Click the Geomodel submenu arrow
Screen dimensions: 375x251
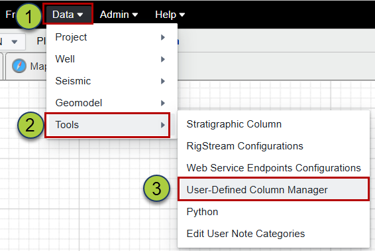[x=163, y=103]
